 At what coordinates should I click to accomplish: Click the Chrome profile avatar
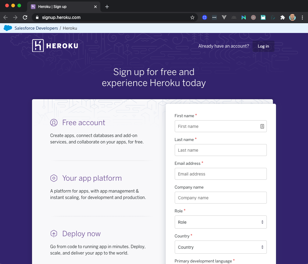point(292,17)
